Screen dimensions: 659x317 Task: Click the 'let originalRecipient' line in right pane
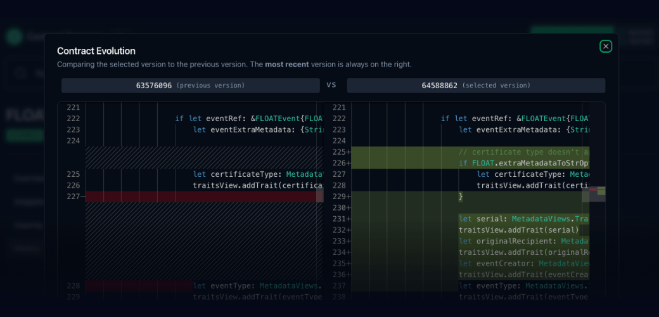pos(523,241)
